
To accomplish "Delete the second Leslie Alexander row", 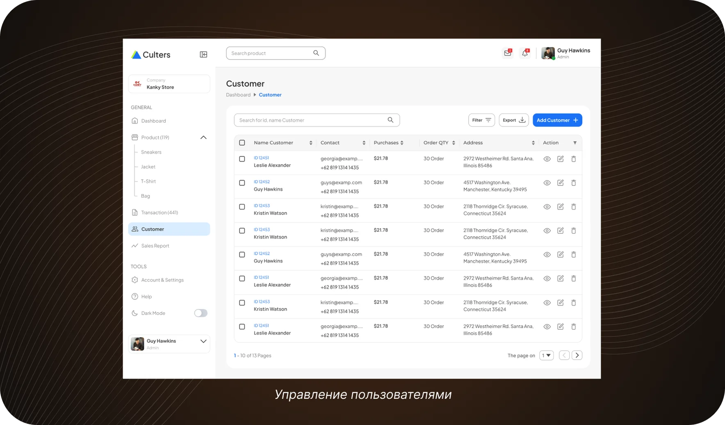I will 574,279.
